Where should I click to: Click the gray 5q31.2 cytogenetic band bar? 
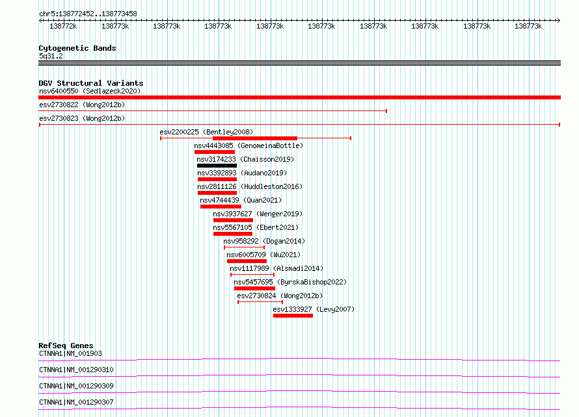(x=299, y=63)
